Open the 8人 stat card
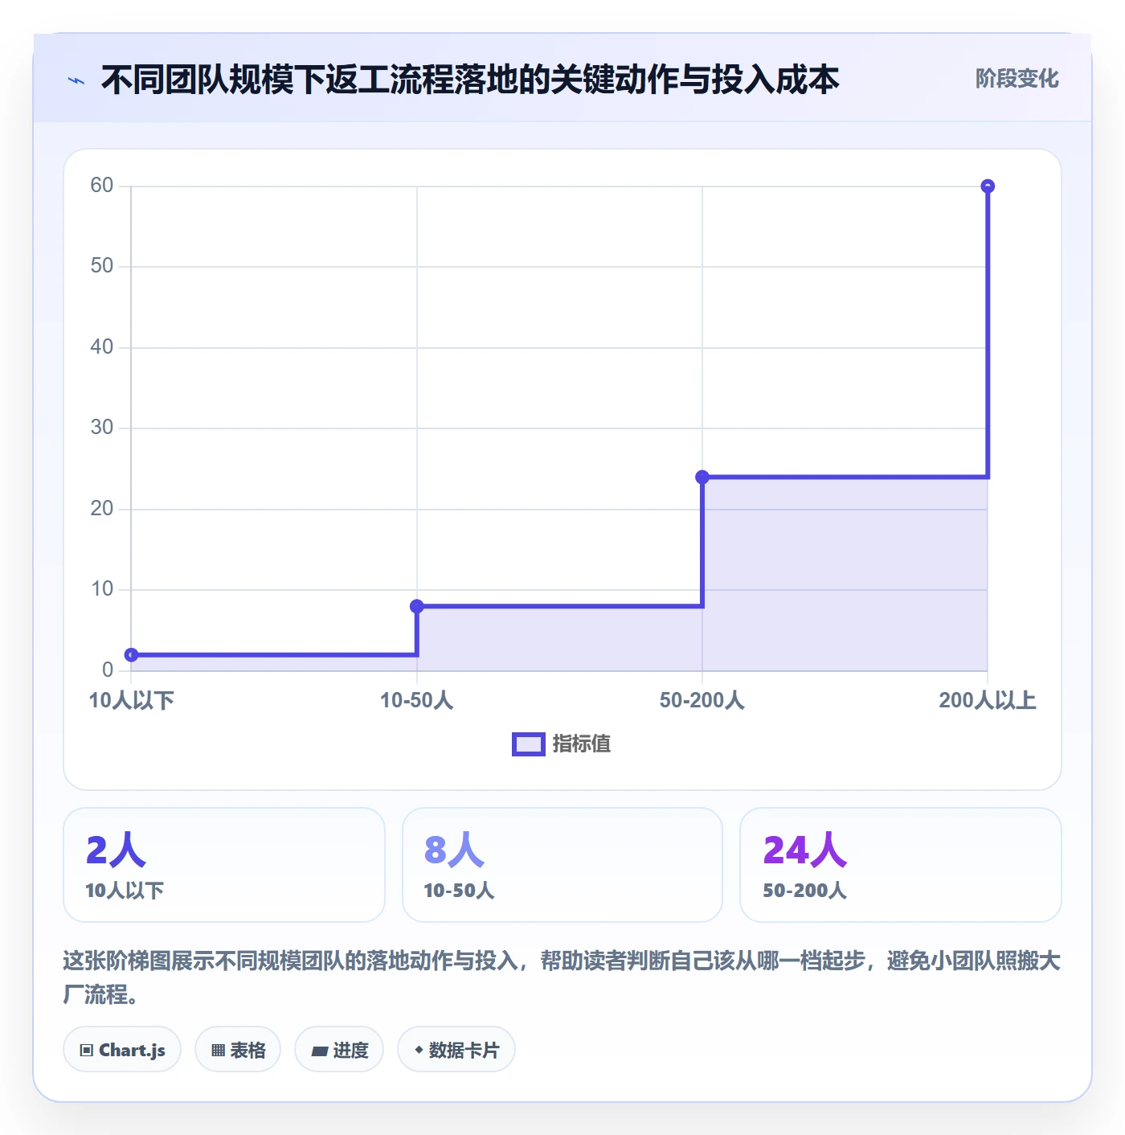The width and height of the screenshot is (1125, 1135). pyautogui.click(x=562, y=865)
